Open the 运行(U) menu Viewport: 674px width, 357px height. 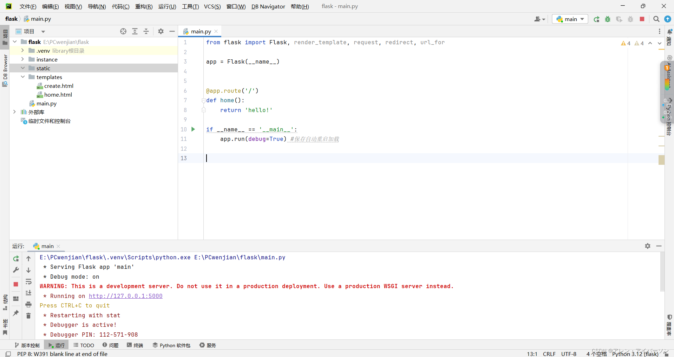click(x=167, y=6)
